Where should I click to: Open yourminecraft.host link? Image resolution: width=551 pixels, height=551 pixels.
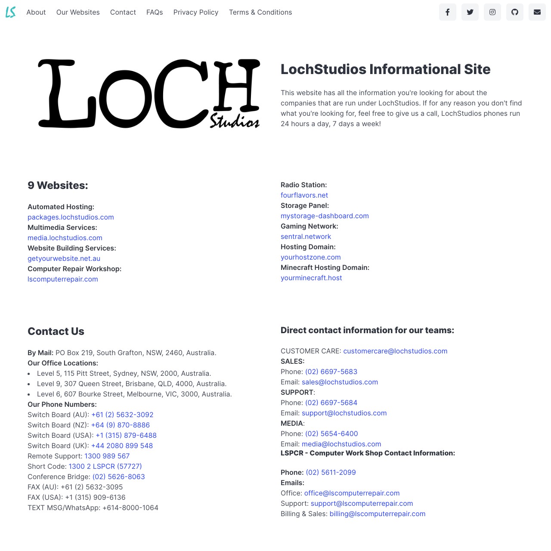tap(311, 278)
